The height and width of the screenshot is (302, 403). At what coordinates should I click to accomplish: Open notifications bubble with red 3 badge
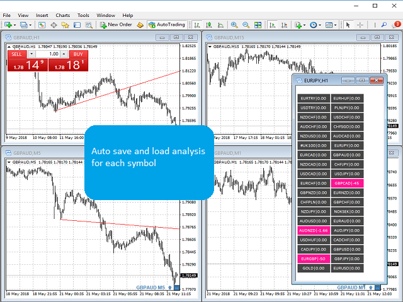tap(397, 25)
